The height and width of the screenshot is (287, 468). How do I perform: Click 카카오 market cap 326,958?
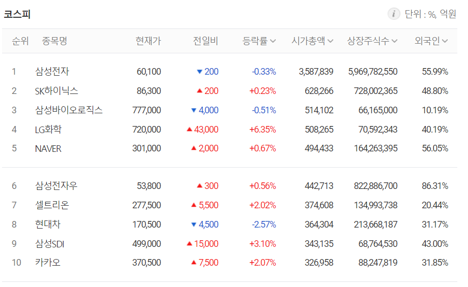(x=319, y=263)
